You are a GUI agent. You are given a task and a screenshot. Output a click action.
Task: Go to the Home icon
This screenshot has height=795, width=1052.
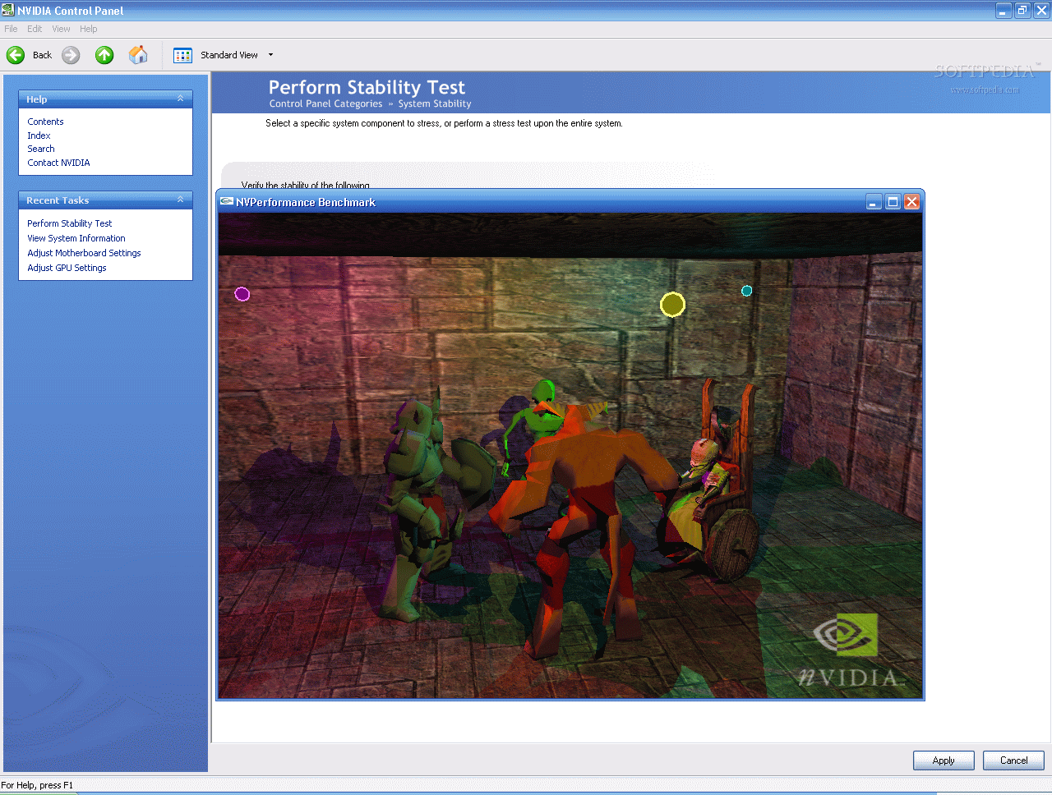click(x=139, y=55)
